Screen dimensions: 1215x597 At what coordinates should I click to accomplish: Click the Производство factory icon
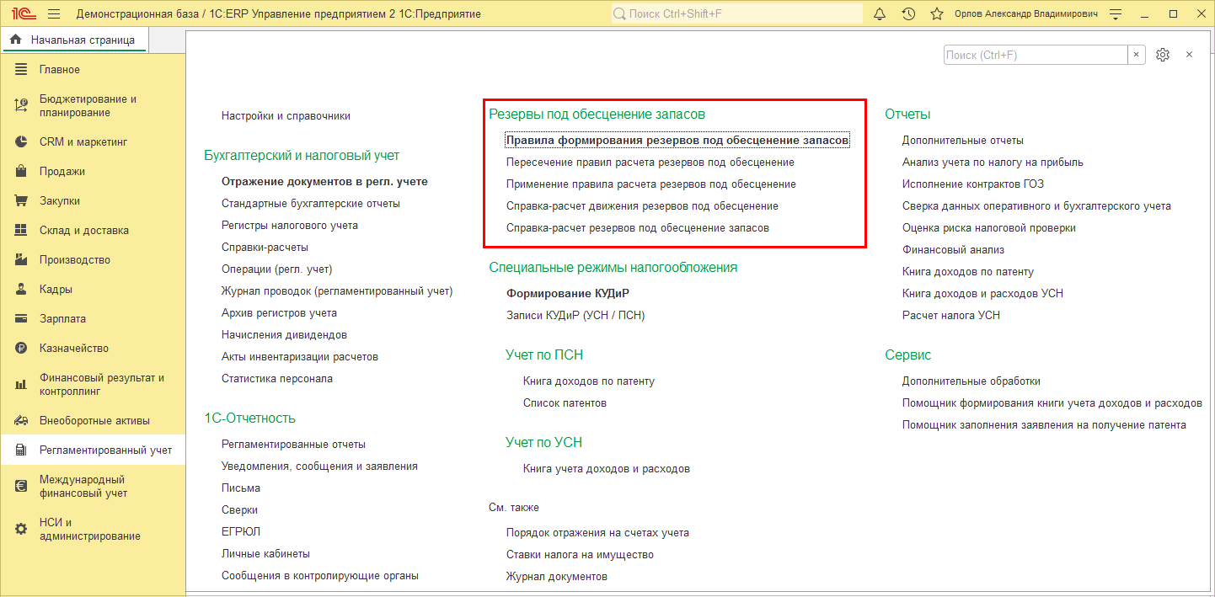click(22, 260)
